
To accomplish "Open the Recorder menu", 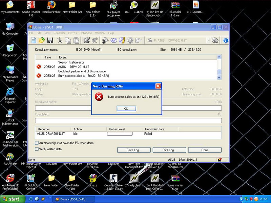I will (59, 33).
